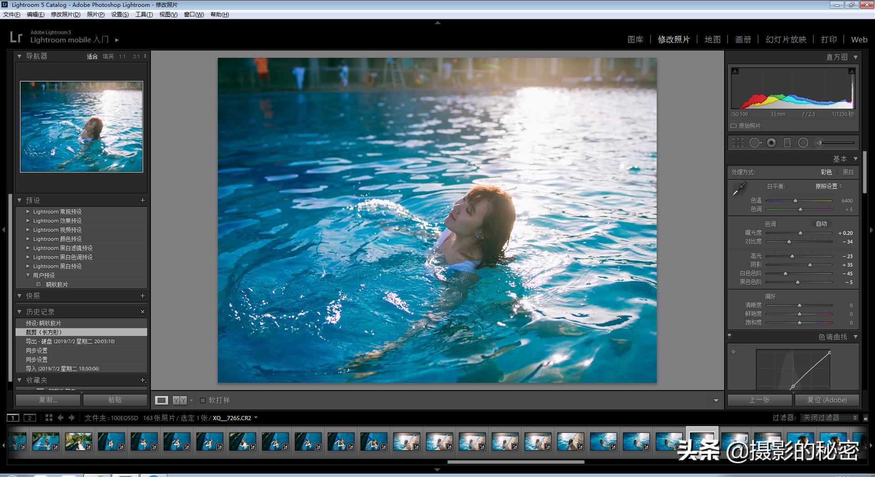Viewport: 875px width, 477px height.
Task: Expand the Lightroom 效果预设 folder
Action: click(28, 221)
